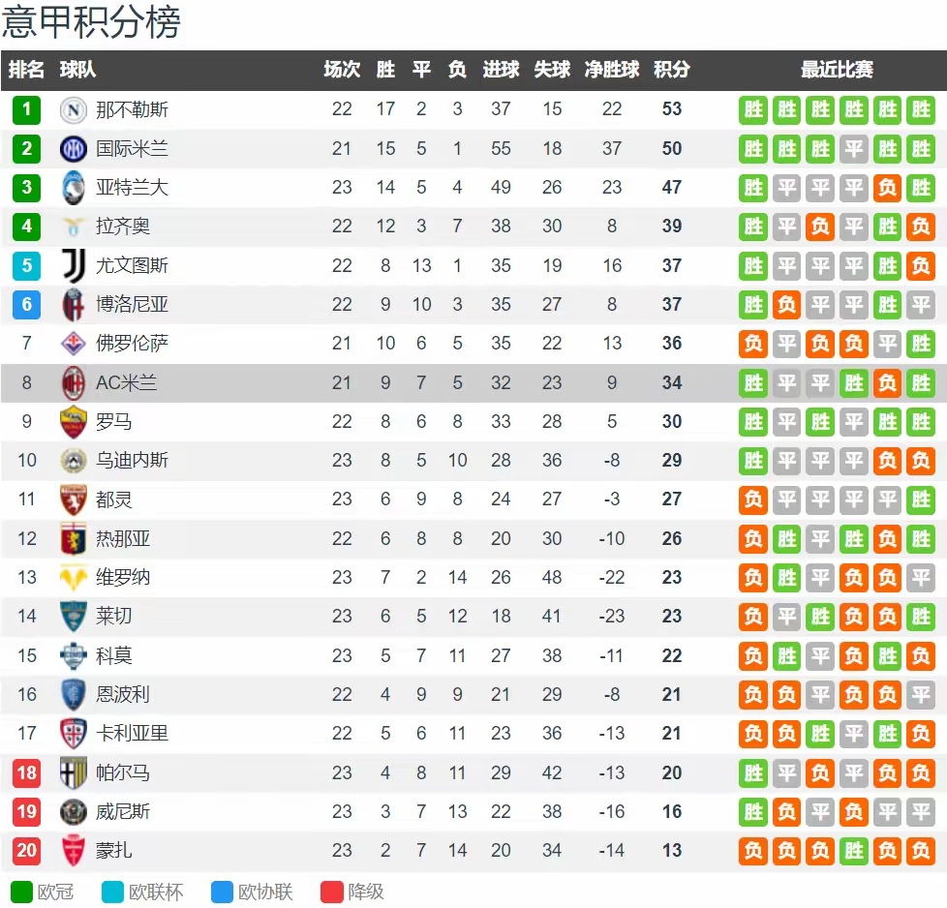Click 蒙扎's first recent match result
The image size is (947, 908).
[x=753, y=851]
